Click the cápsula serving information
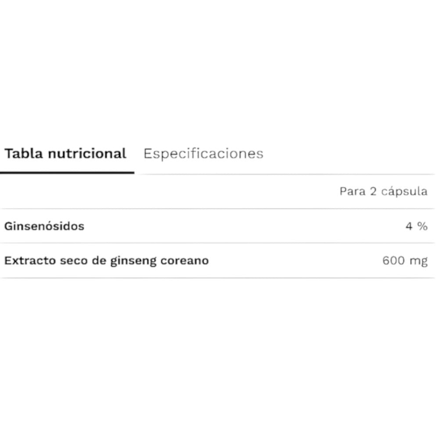This screenshot has width=439, height=439. tap(383, 191)
